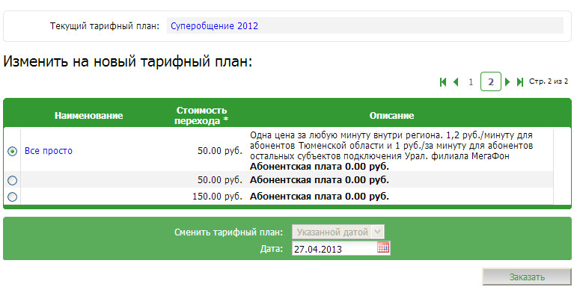
Task: Open the calendar date picker icon
Action: [383, 247]
